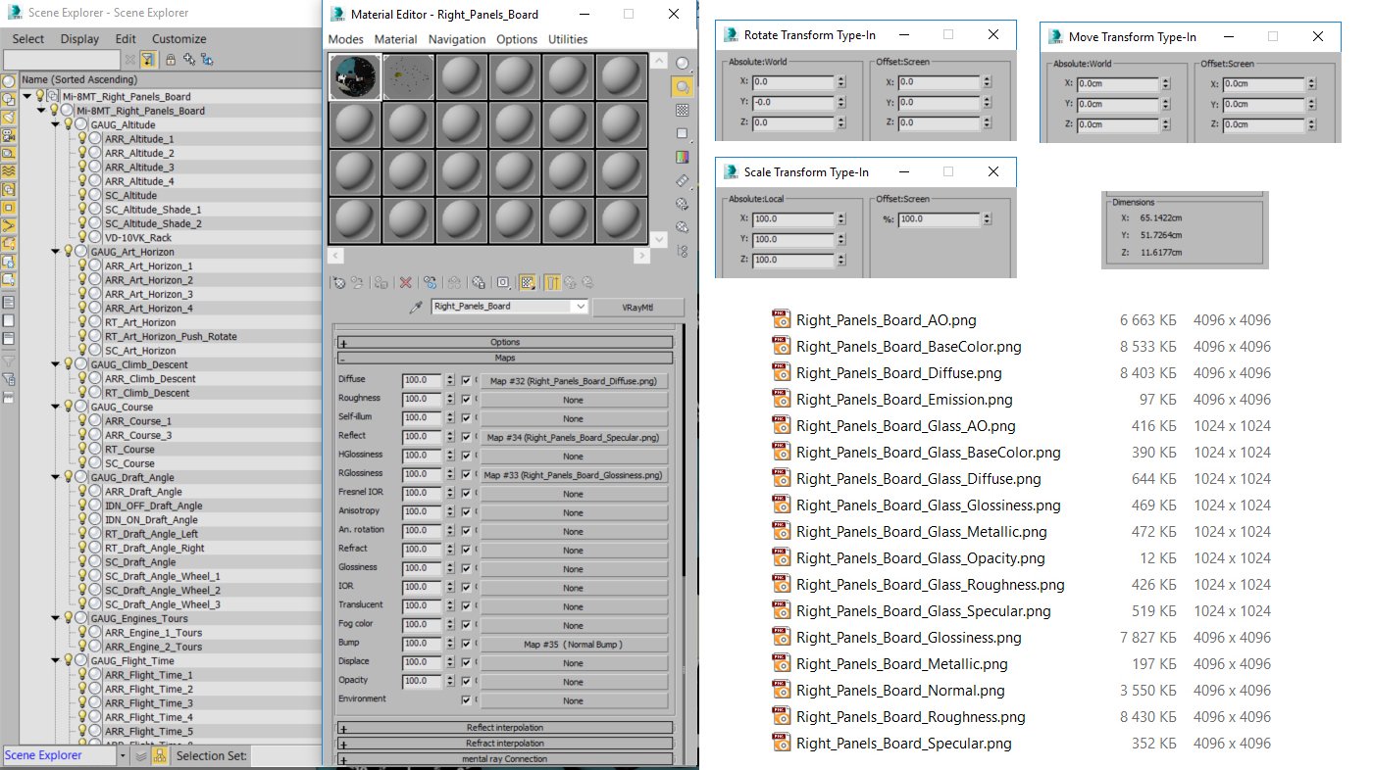Expand the Options rollout
Image resolution: width=1373 pixels, height=770 pixels.
(x=505, y=342)
